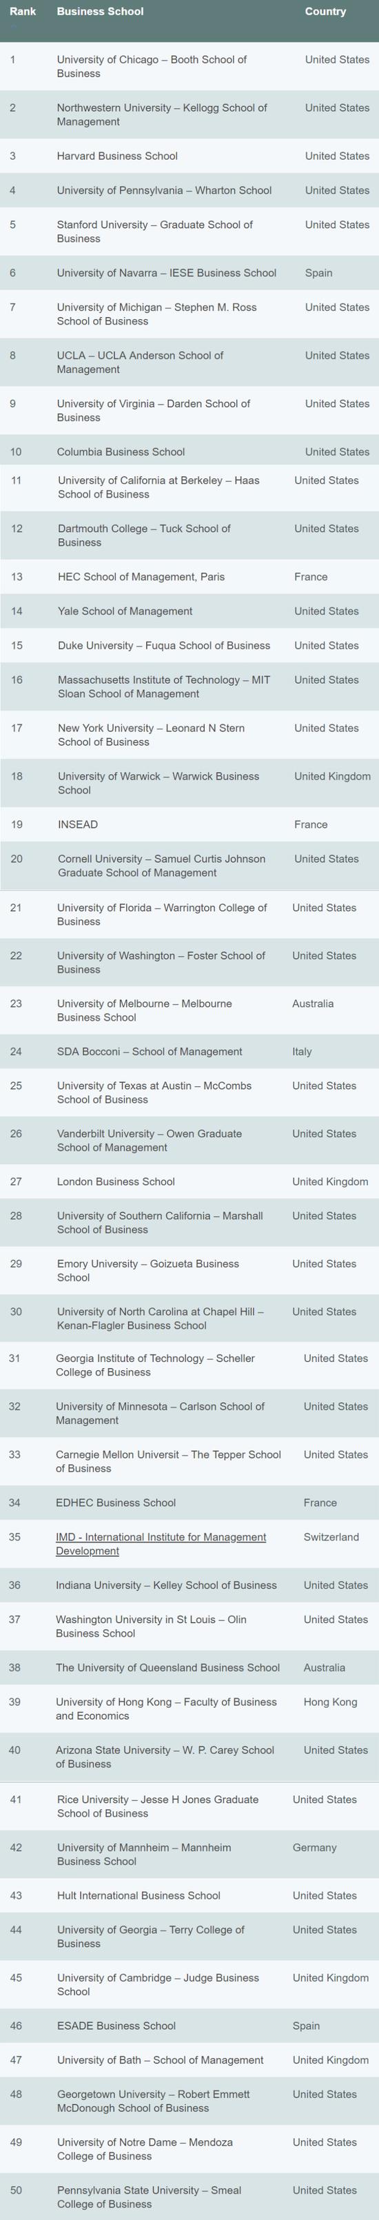This screenshot has height=2220, width=379.
Task: Click ESADE Business School entry
Action: (116, 2025)
